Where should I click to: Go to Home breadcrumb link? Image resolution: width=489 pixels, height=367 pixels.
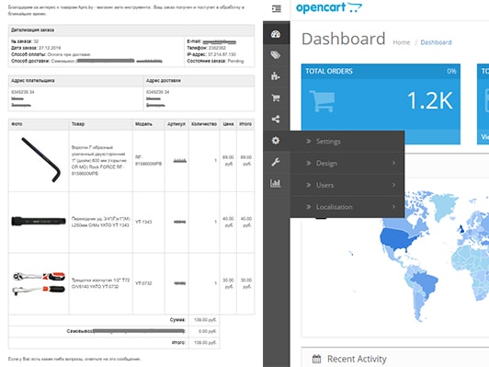coord(402,42)
